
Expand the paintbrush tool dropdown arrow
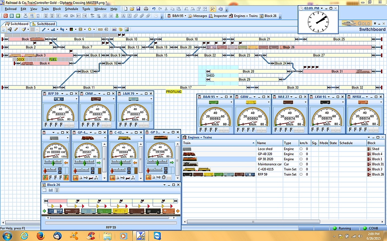coord(28,29)
